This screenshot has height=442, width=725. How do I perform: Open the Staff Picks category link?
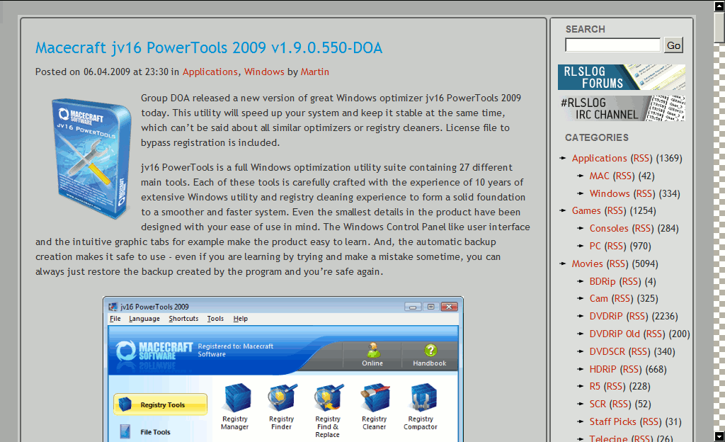coord(612,421)
